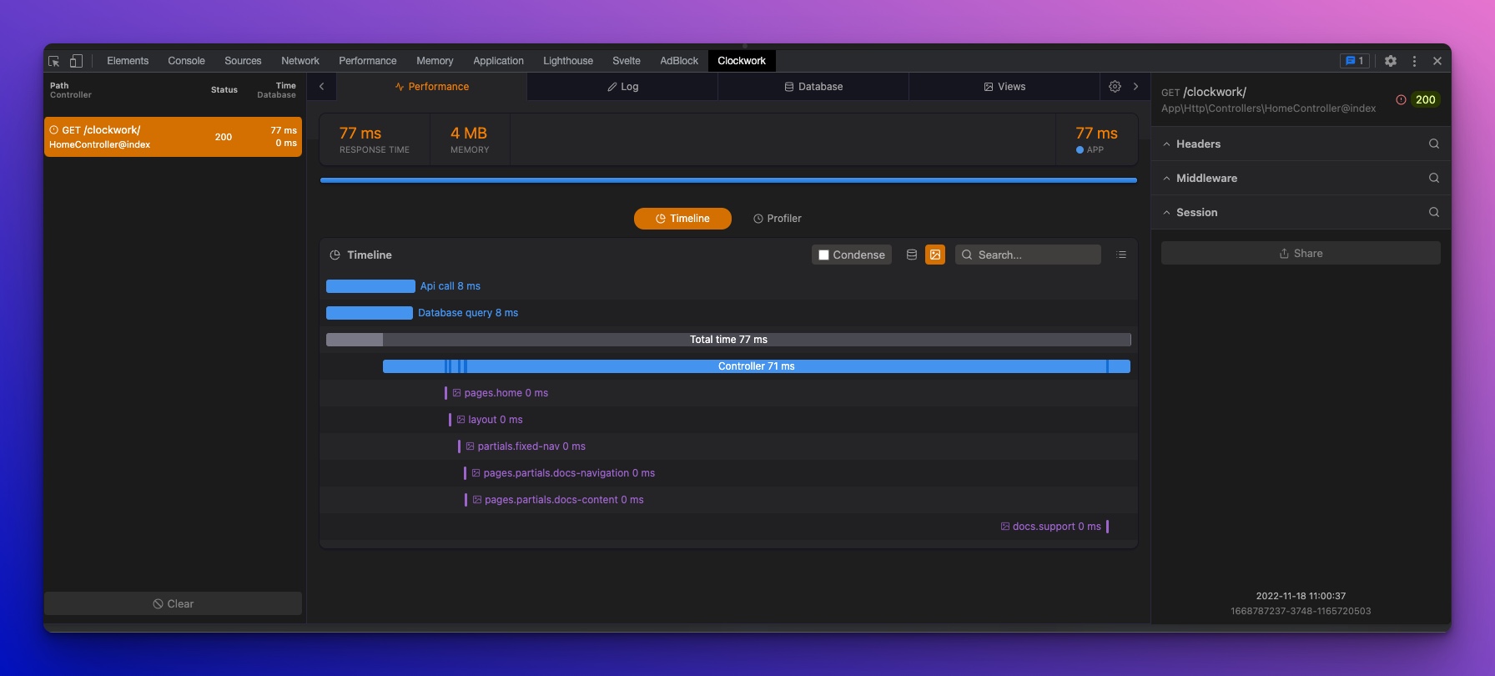
Task: Click the Time Database column header
Action: pyautogui.click(x=276, y=90)
